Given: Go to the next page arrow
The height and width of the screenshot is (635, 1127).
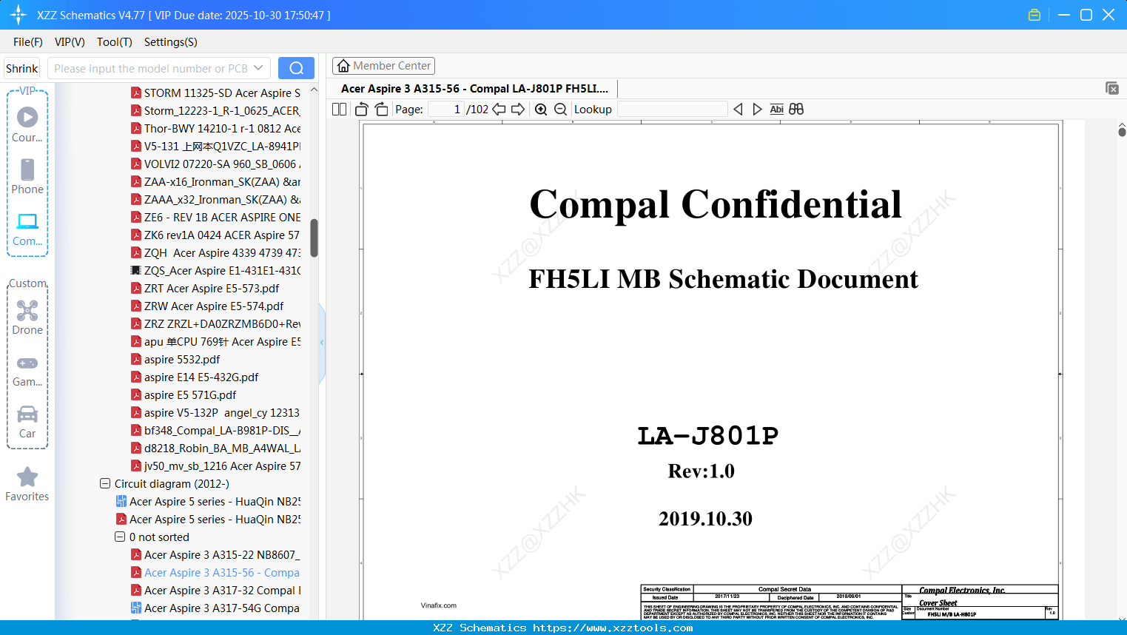Looking at the screenshot, I should pos(518,110).
